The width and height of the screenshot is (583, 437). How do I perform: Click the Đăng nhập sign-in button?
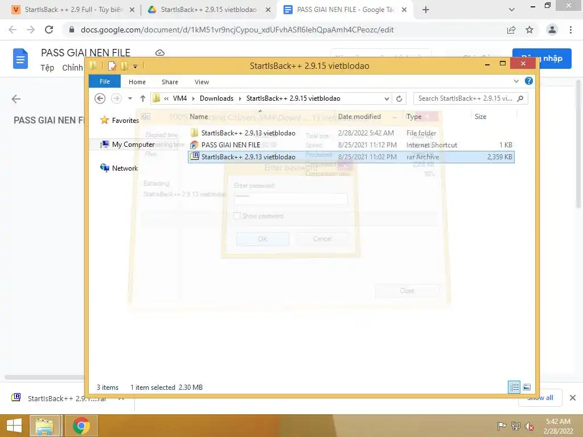(541, 59)
